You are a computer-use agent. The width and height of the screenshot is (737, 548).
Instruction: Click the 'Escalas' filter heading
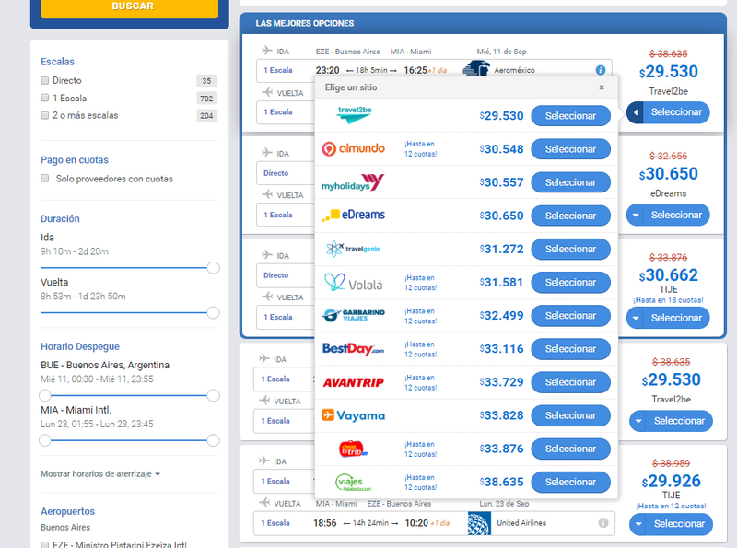click(57, 62)
